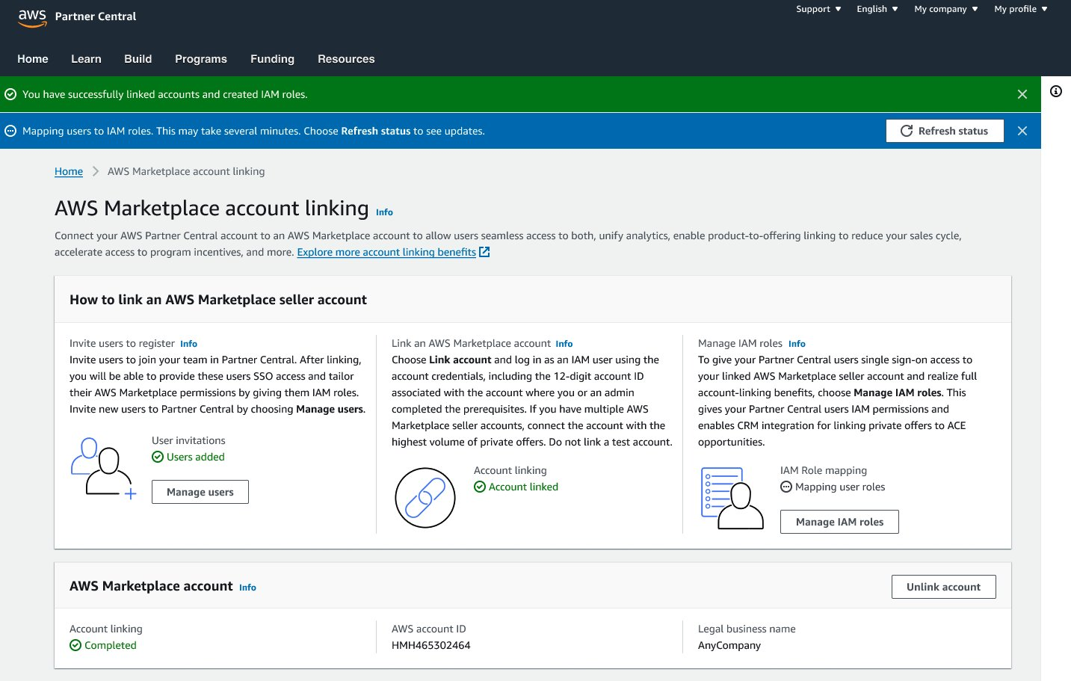
Task: Expand the Support dropdown
Action: [x=818, y=9]
